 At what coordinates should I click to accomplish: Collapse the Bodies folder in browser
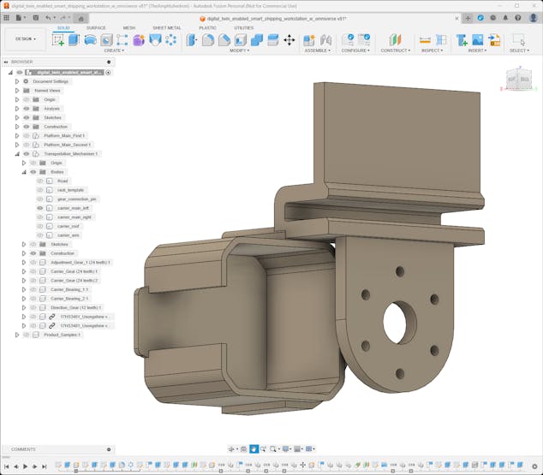pos(23,172)
